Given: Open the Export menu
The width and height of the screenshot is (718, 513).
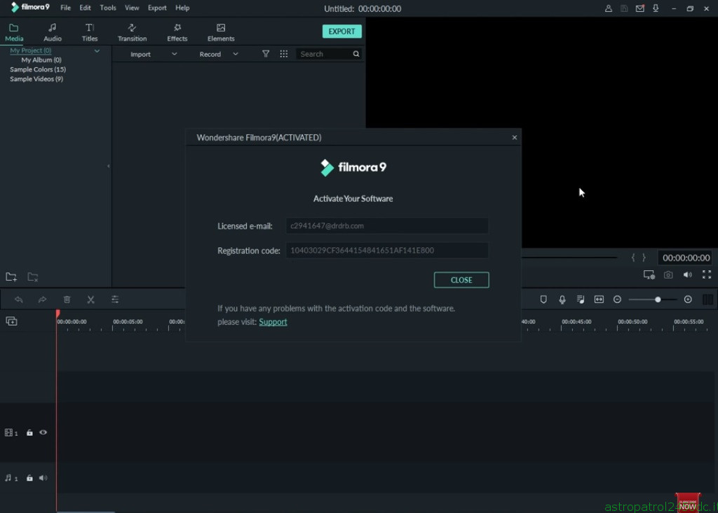Looking at the screenshot, I should coord(157,8).
